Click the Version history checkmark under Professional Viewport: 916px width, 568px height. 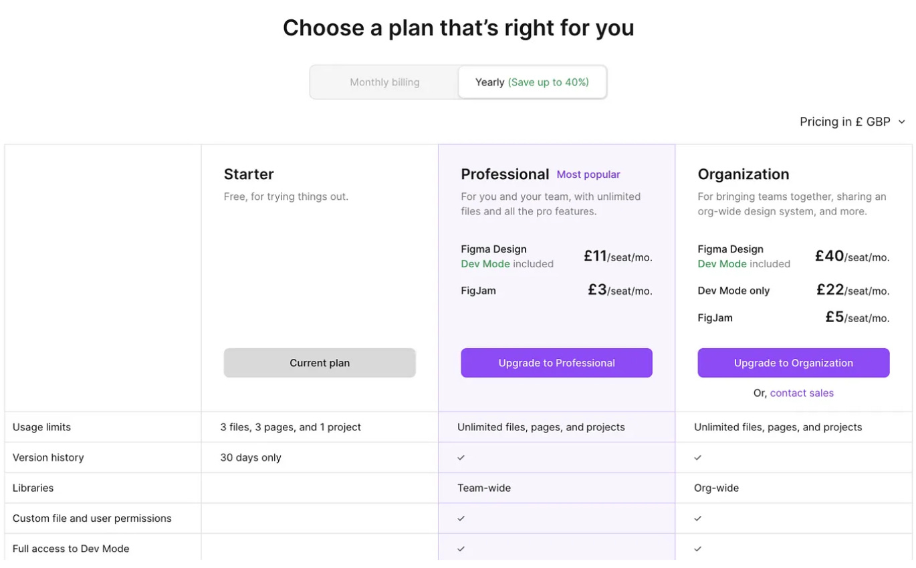[x=461, y=458]
